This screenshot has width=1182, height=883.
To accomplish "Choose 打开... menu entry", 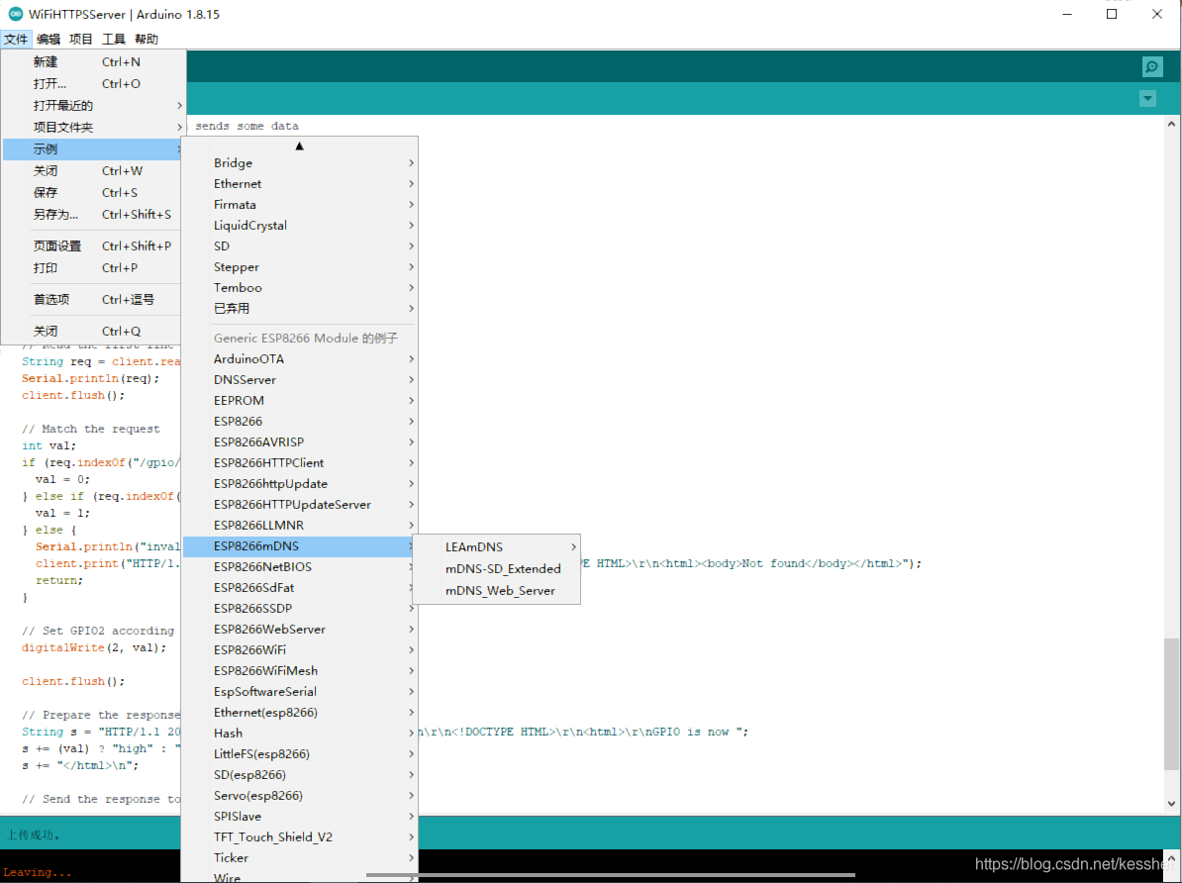I will [93, 84].
